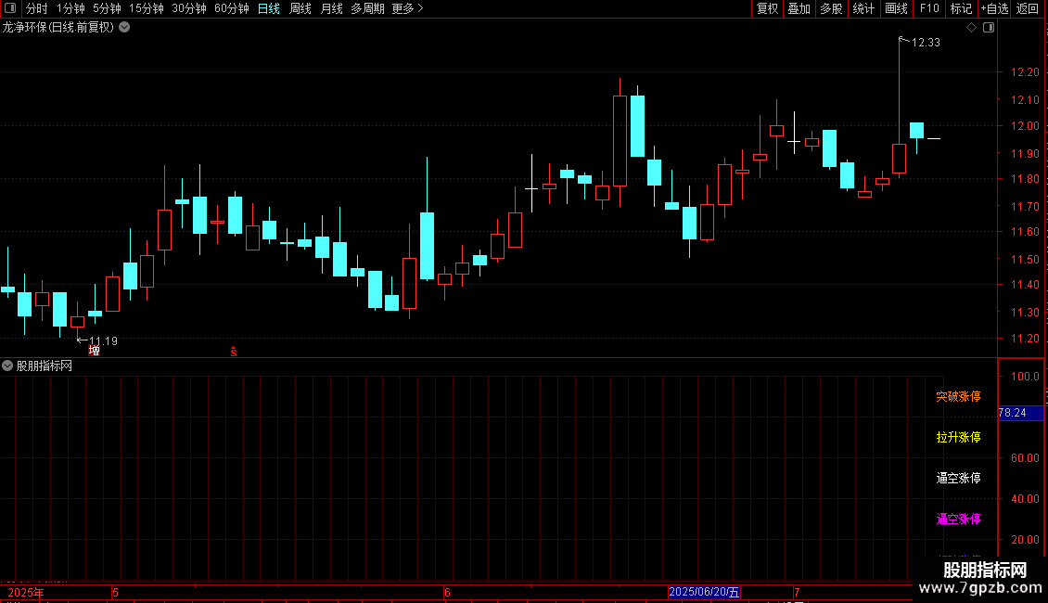Select the 日线 daily chart tab
1048x603 pixels.
[269, 8]
